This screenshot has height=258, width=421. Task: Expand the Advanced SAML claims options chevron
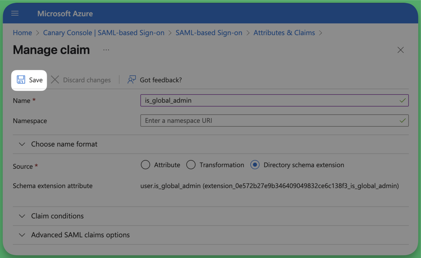pos(22,235)
